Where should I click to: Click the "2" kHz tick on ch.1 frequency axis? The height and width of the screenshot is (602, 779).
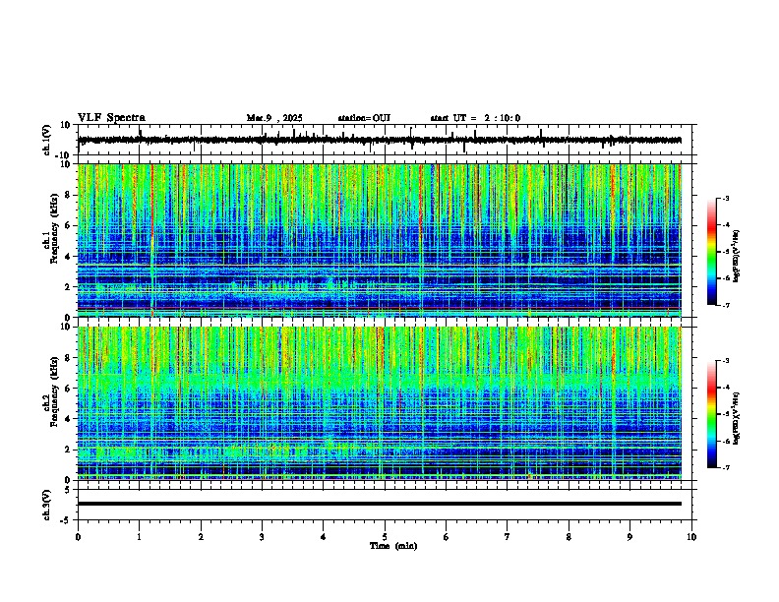[x=68, y=287]
